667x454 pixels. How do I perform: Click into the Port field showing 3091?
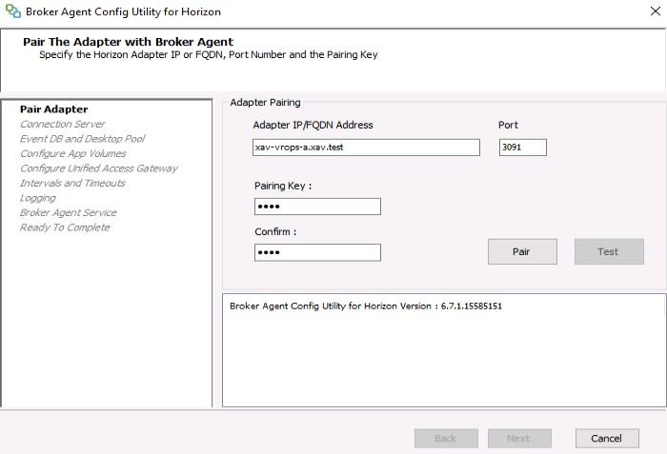523,148
